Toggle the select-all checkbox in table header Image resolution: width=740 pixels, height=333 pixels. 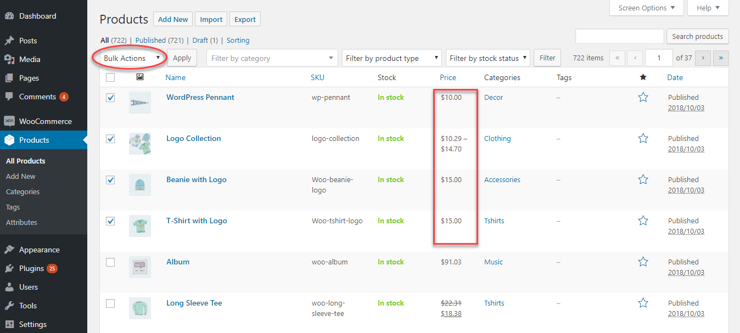tap(110, 77)
